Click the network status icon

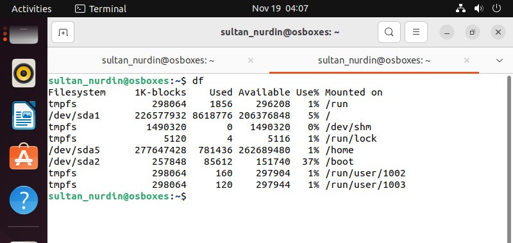[460, 8]
